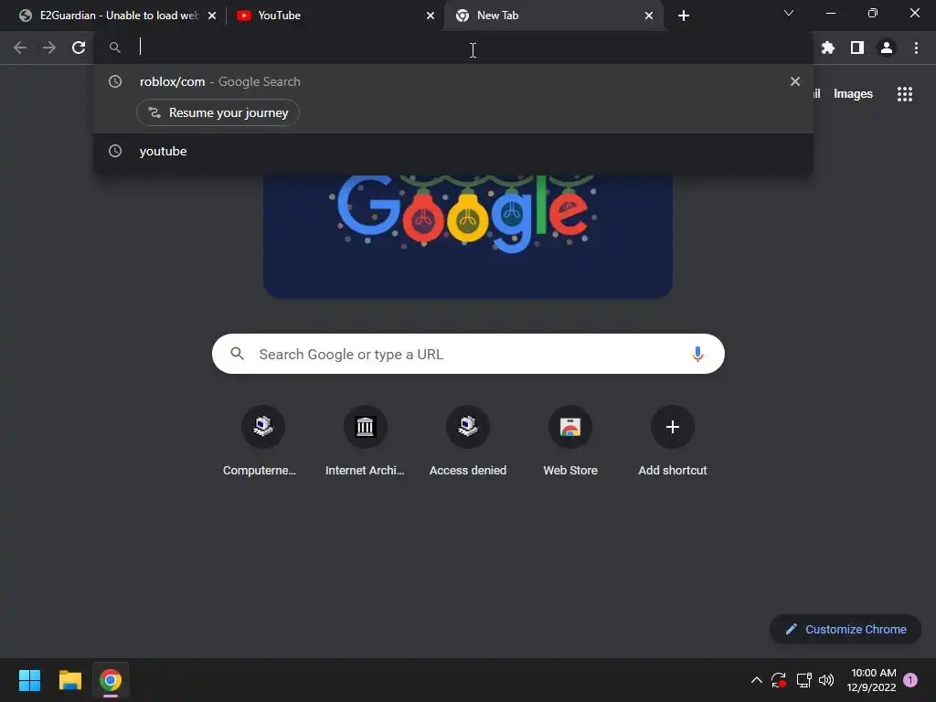Start voice search with the microphone

coord(697,354)
